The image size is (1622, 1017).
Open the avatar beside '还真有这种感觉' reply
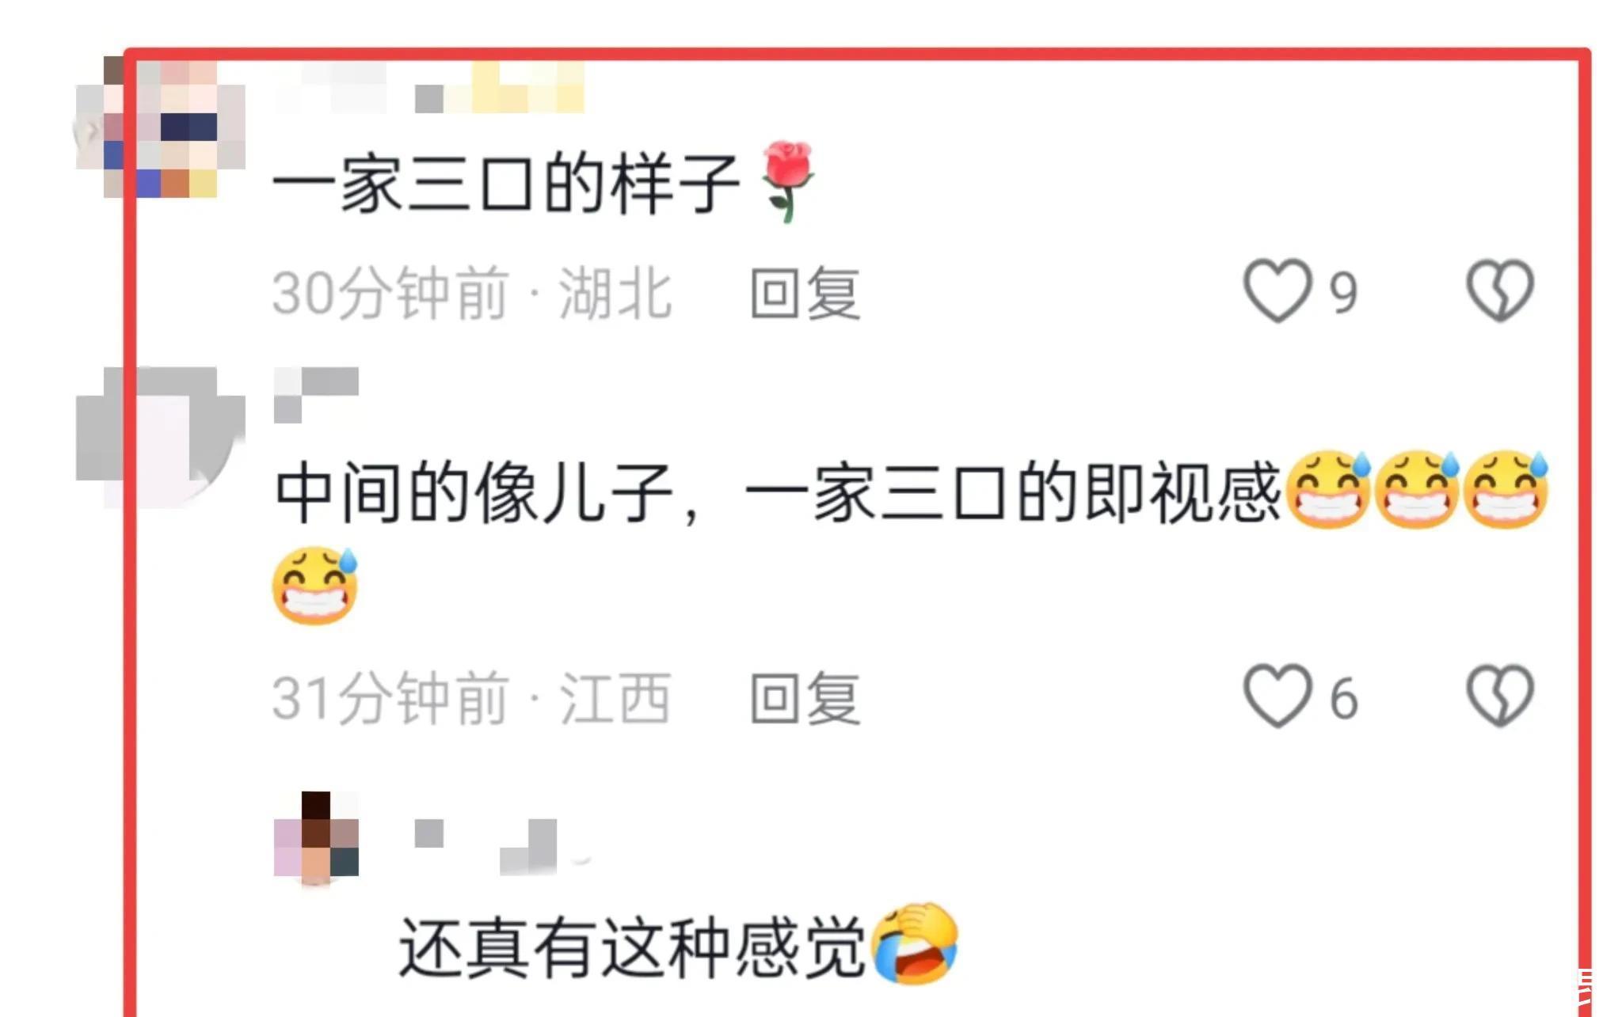(316, 837)
